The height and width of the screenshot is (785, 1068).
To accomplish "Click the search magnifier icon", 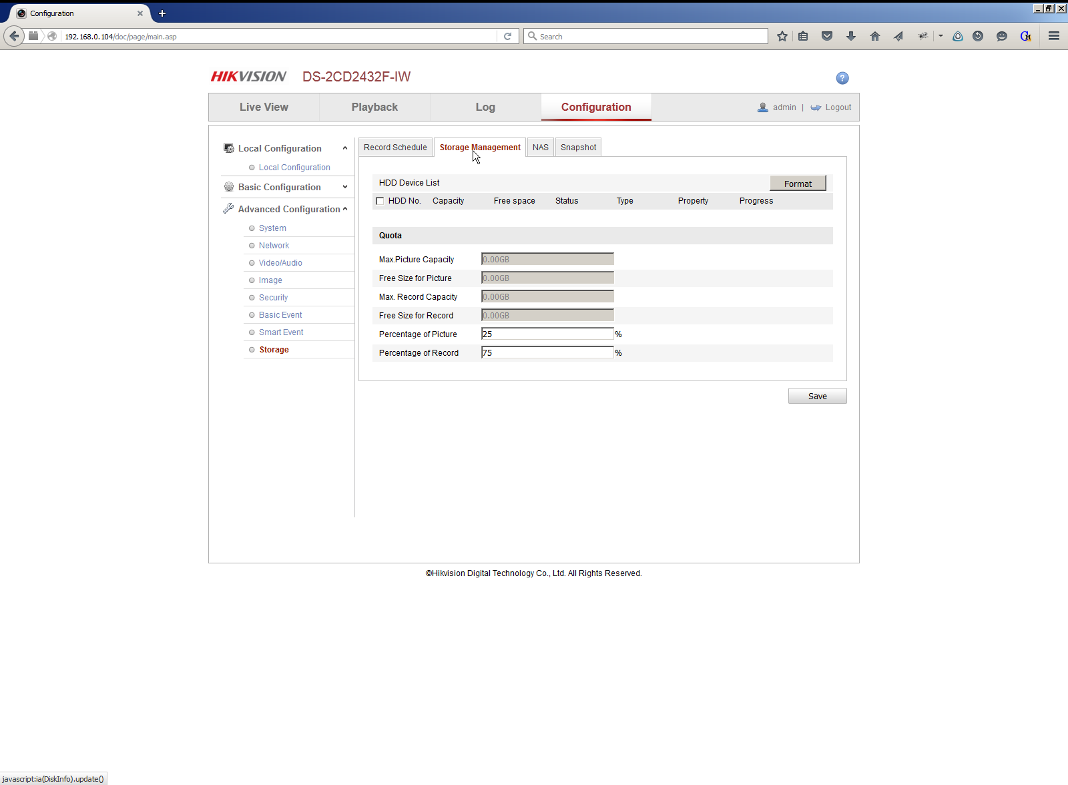I will (532, 36).
